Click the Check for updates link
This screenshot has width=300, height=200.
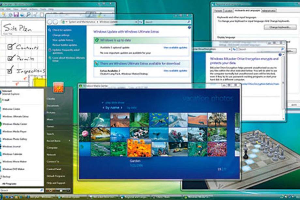click(62, 30)
